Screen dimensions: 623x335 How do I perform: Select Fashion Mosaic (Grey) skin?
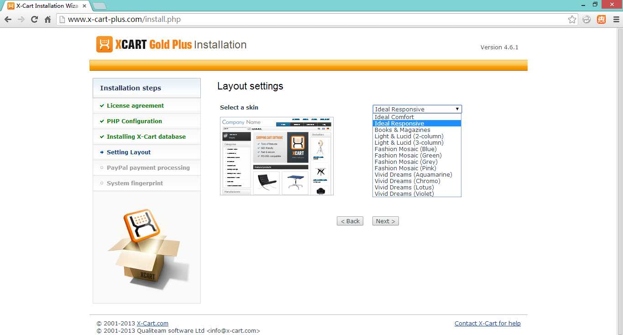tap(417, 162)
